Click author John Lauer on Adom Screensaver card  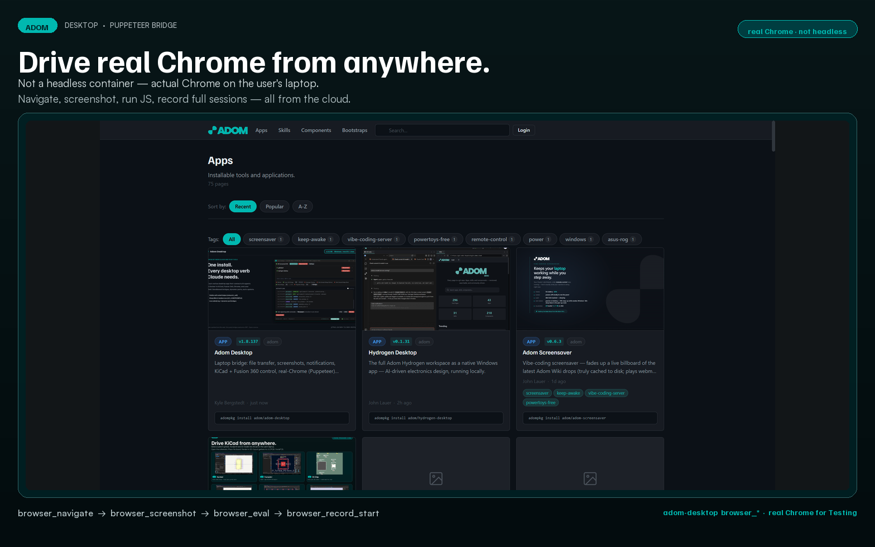click(534, 382)
